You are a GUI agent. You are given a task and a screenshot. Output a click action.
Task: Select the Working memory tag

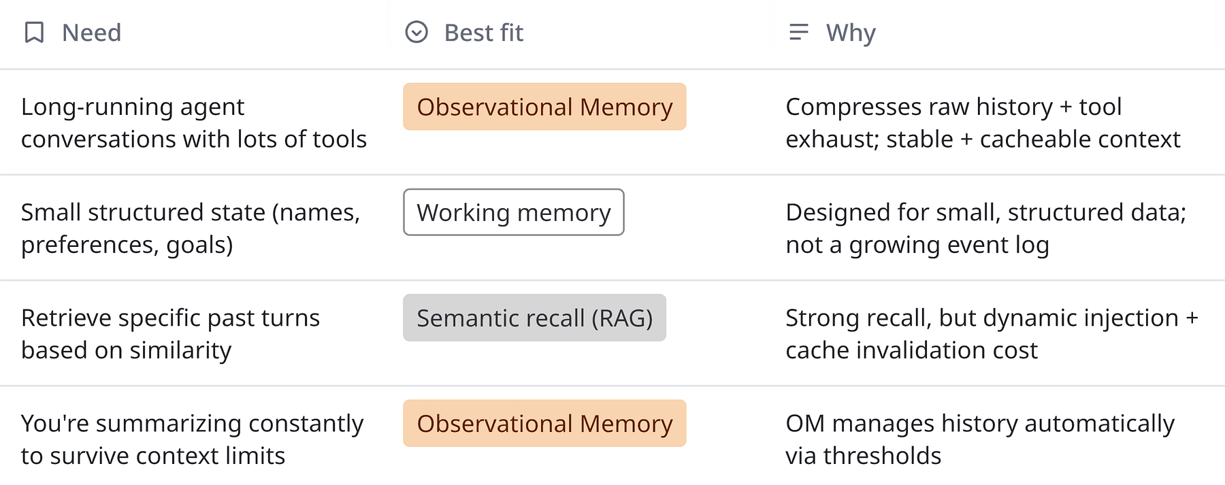point(514,212)
